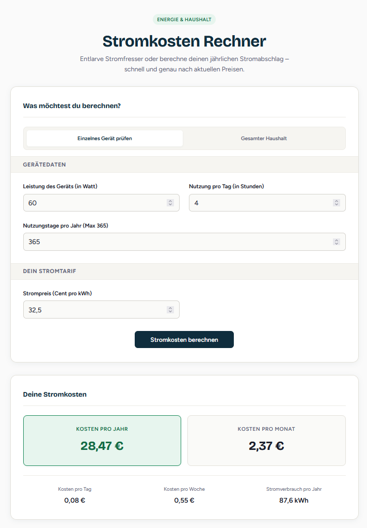
Task: Increase the Strompreis cent value
Action: click(x=170, y=308)
